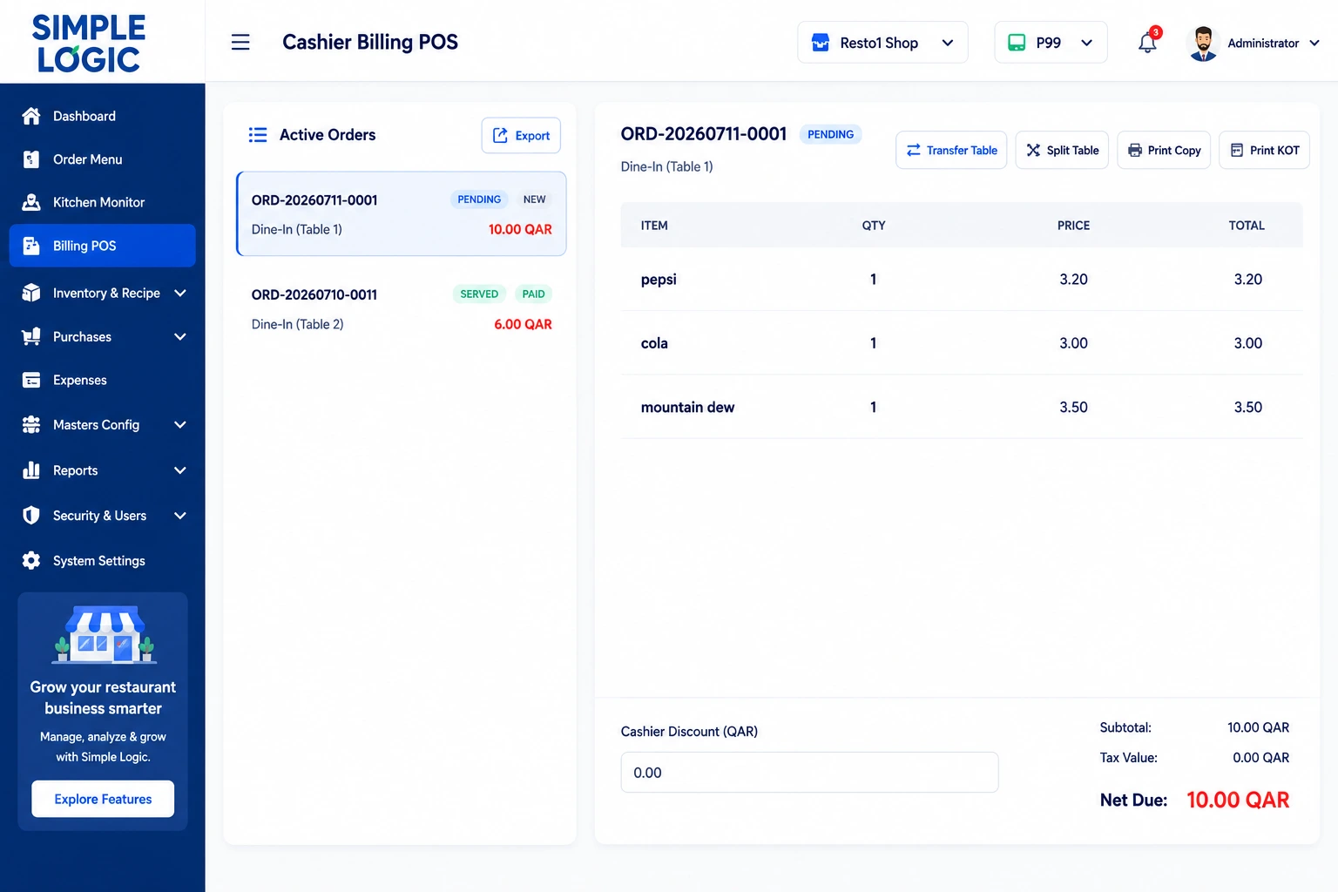Open the notifications bell icon
1338x892 pixels.
[x=1147, y=43]
